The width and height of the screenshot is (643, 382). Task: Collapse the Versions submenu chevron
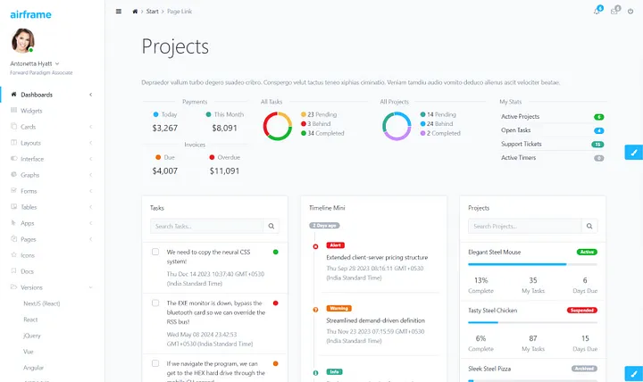(90, 287)
